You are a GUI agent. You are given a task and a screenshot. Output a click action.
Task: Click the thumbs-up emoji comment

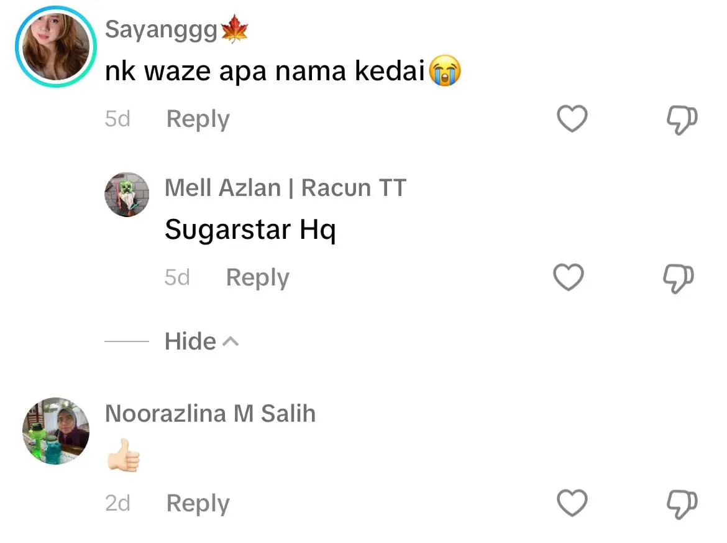(x=124, y=455)
